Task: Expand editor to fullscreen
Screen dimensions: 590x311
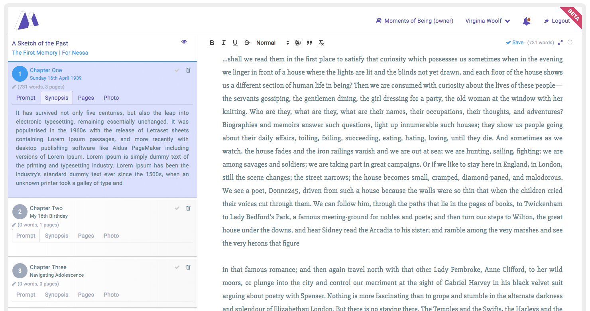Action: click(560, 43)
